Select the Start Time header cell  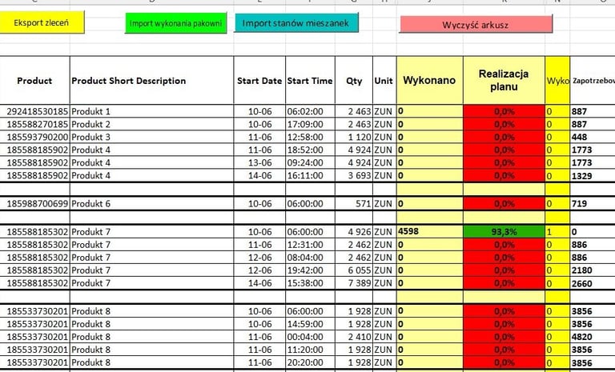pos(310,80)
